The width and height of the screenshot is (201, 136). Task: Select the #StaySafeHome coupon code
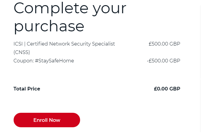54,61
